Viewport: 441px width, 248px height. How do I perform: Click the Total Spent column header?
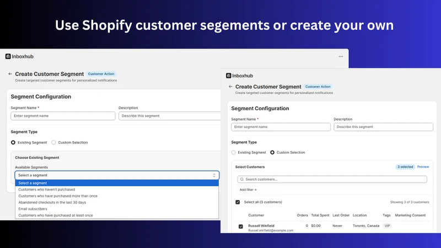click(320, 215)
